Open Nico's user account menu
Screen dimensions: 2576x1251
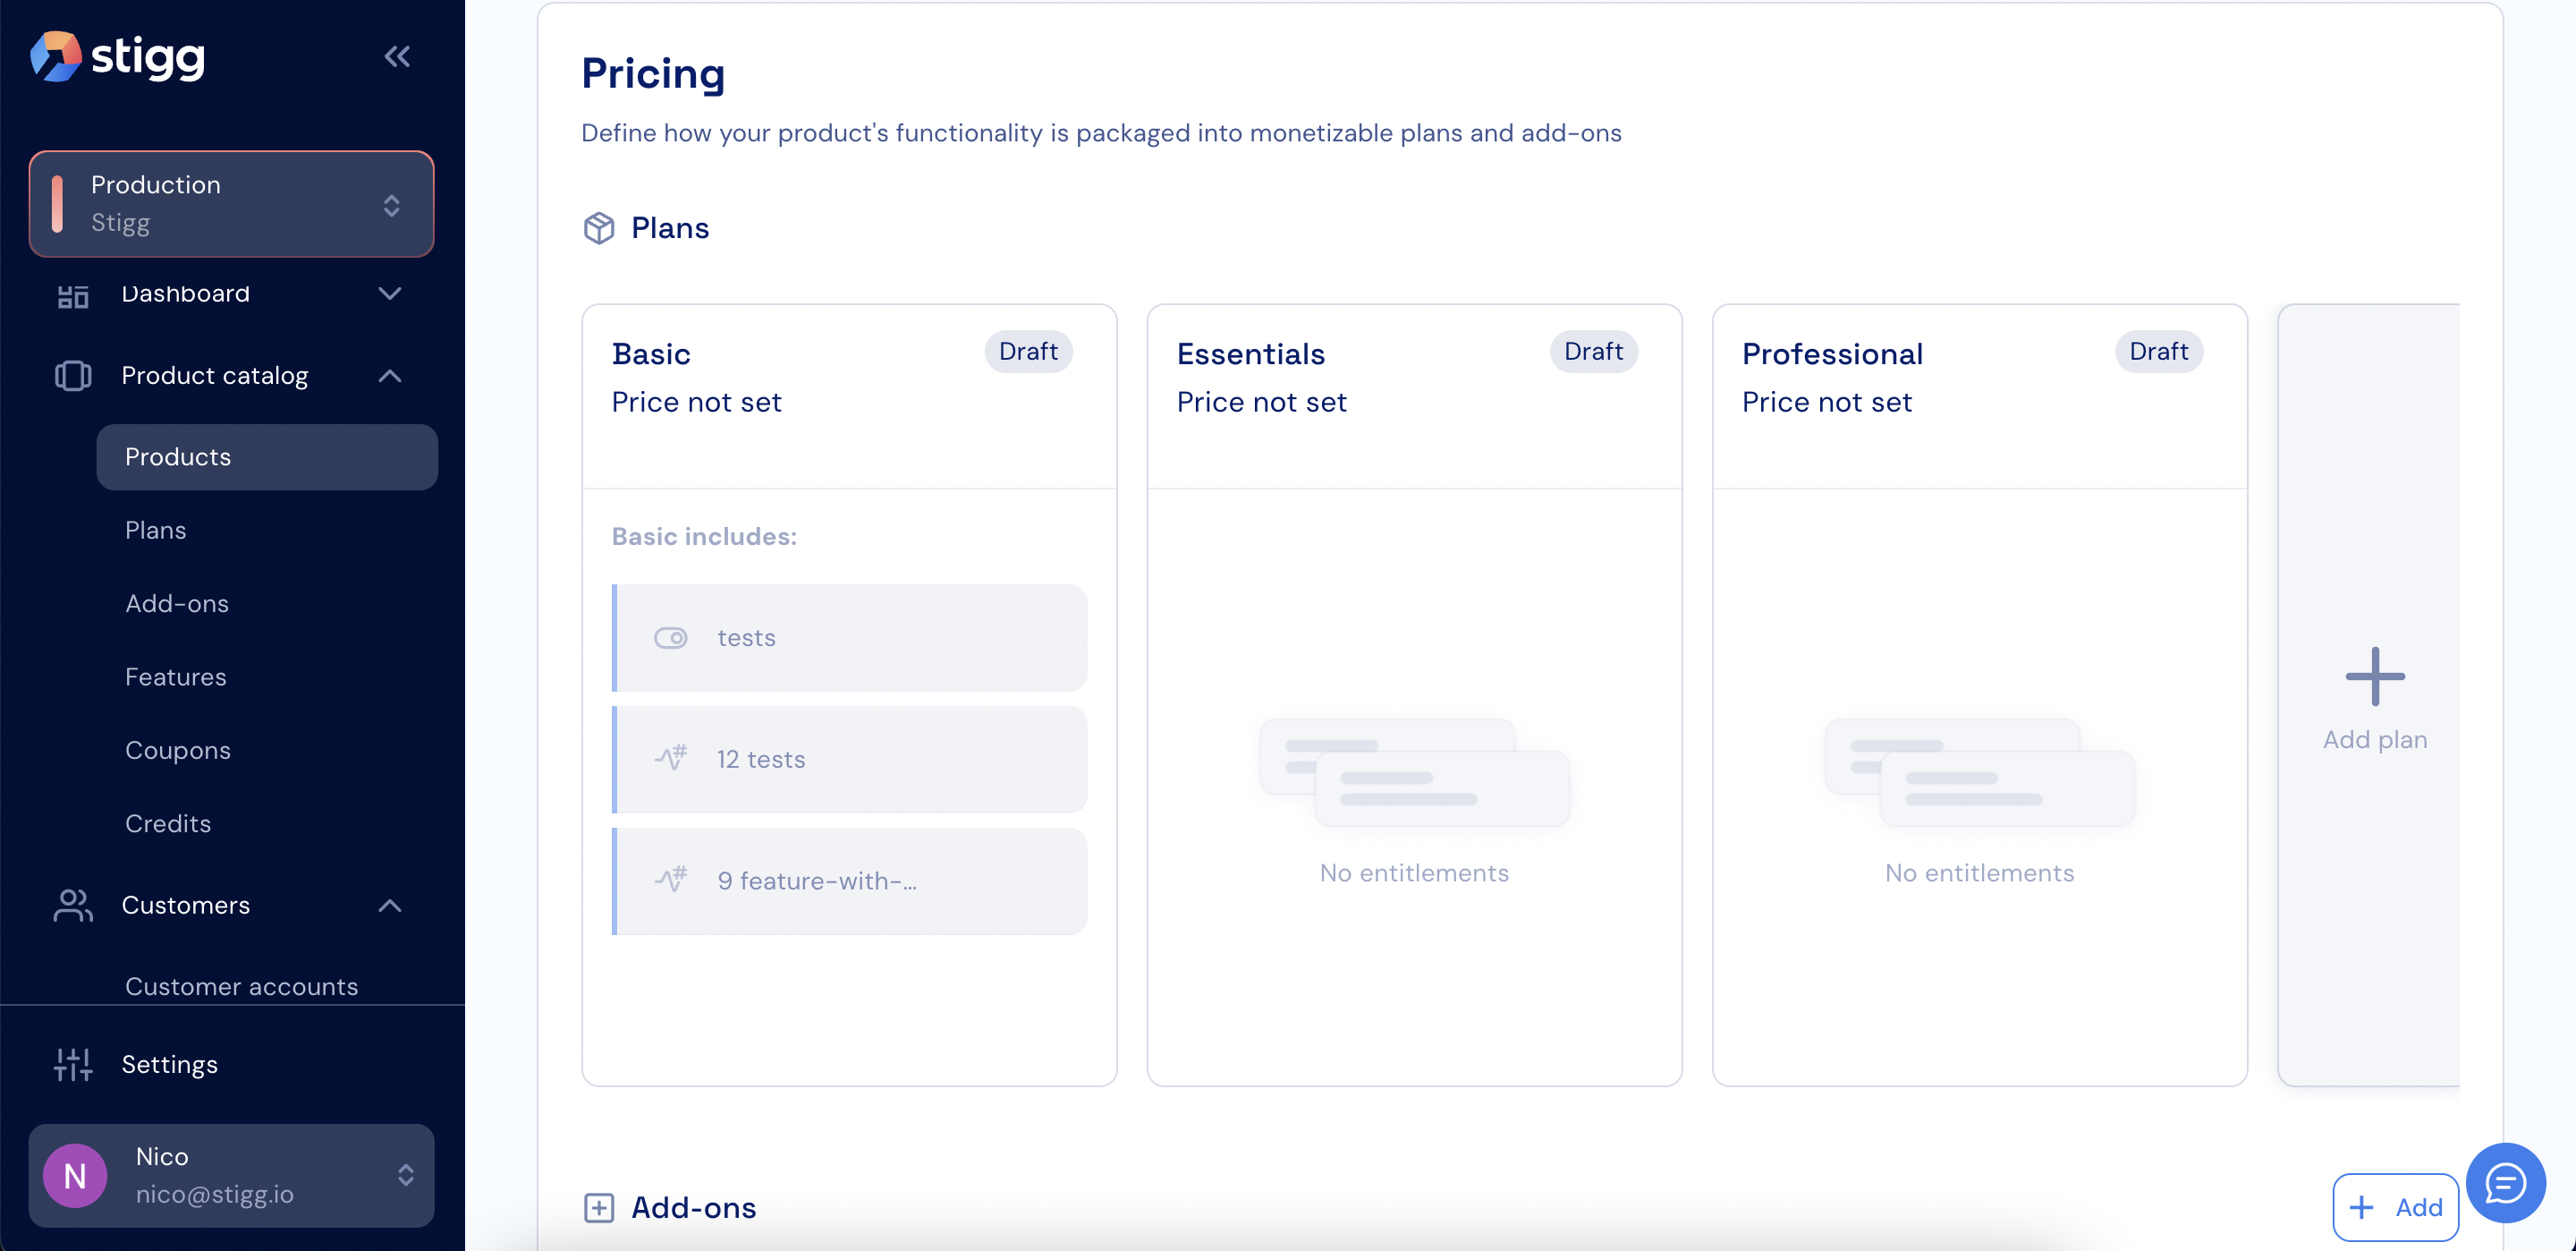pos(231,1175)
